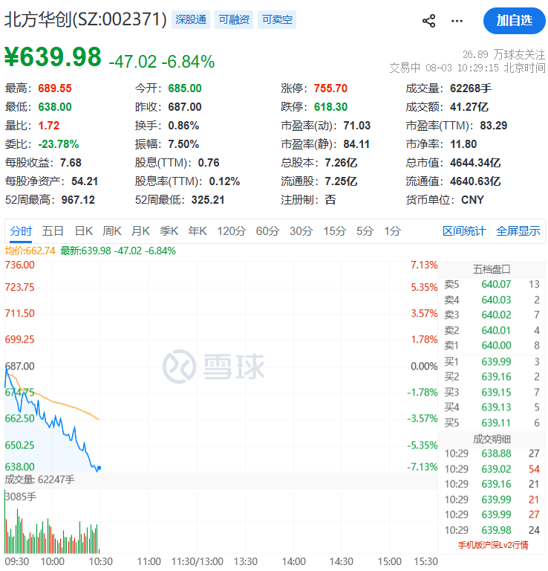The height and width of the screenshot is (571, 548).
Task: Select the 分时 chart tab
Action: pyautogui.click(x=21, y=231)
